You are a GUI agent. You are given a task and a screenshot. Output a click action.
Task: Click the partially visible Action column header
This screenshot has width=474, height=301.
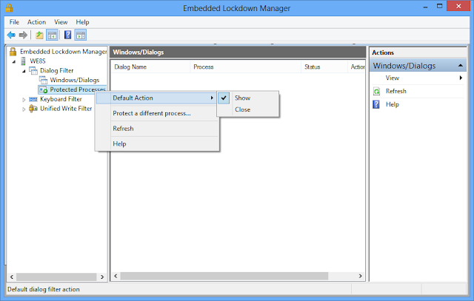coord(357,67)
